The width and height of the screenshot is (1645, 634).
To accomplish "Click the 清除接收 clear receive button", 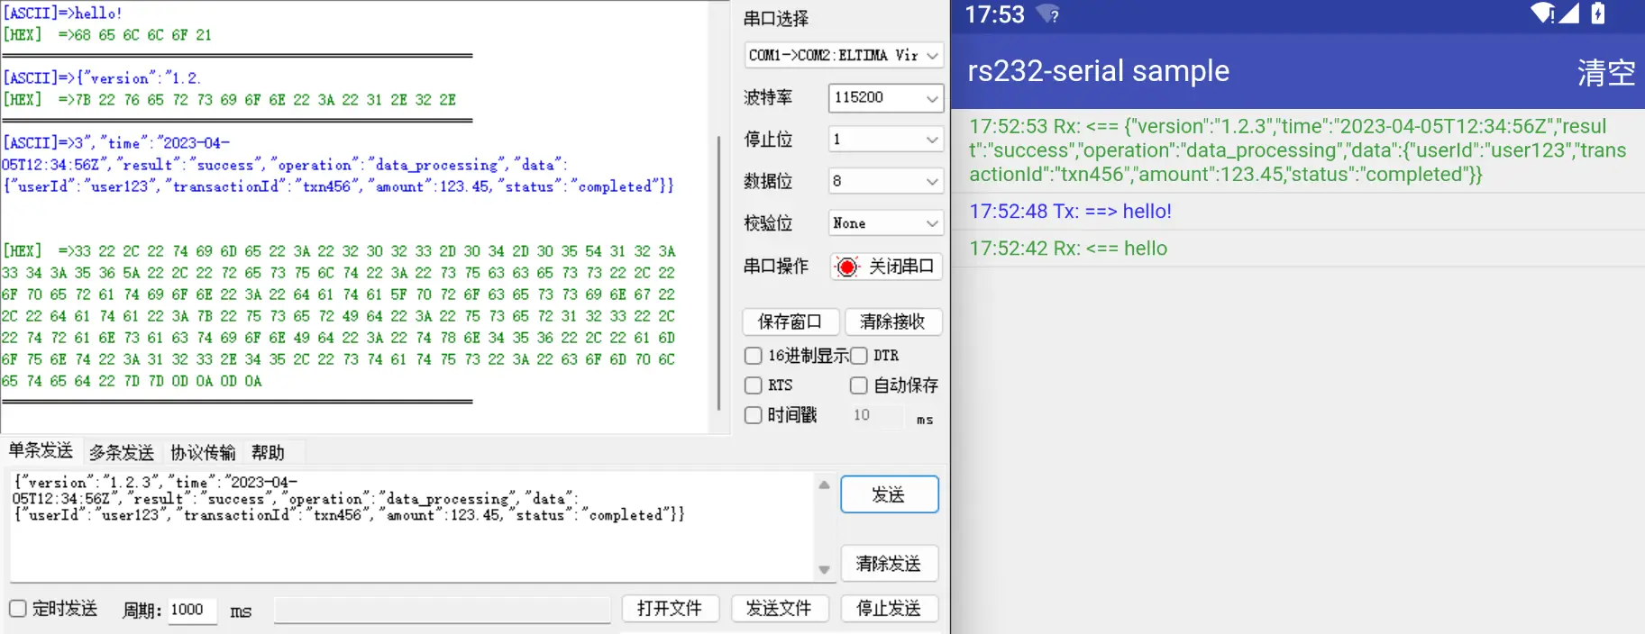I will [x=892, y=322].
